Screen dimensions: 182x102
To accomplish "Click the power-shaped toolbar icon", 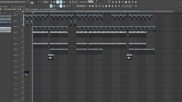I will pyautogui.click(x=113, y=2).
